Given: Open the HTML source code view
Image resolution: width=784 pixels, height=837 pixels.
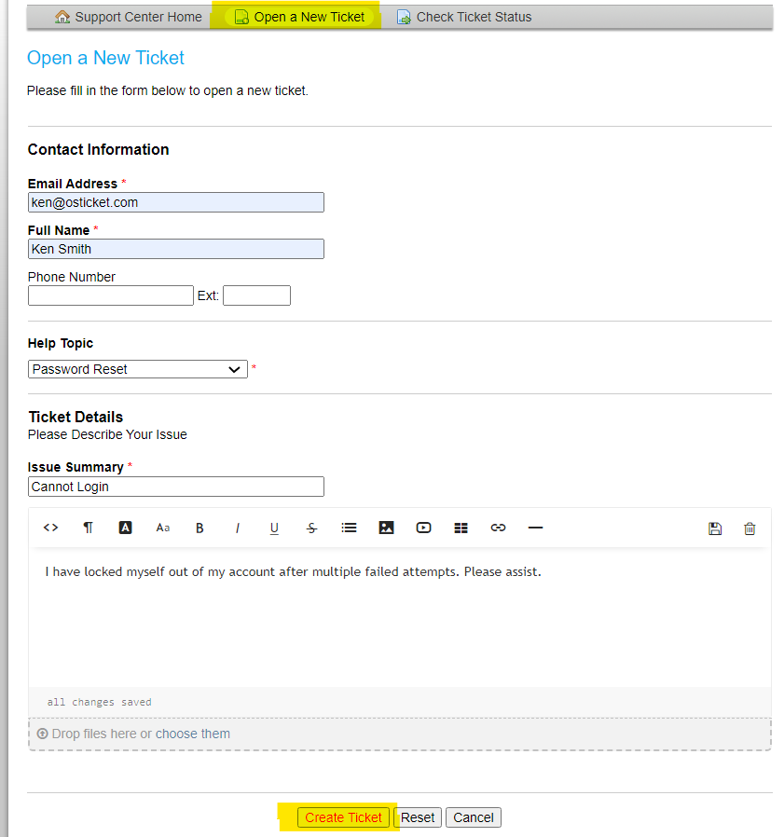Looking at the screenshot, I should [50, 528].
